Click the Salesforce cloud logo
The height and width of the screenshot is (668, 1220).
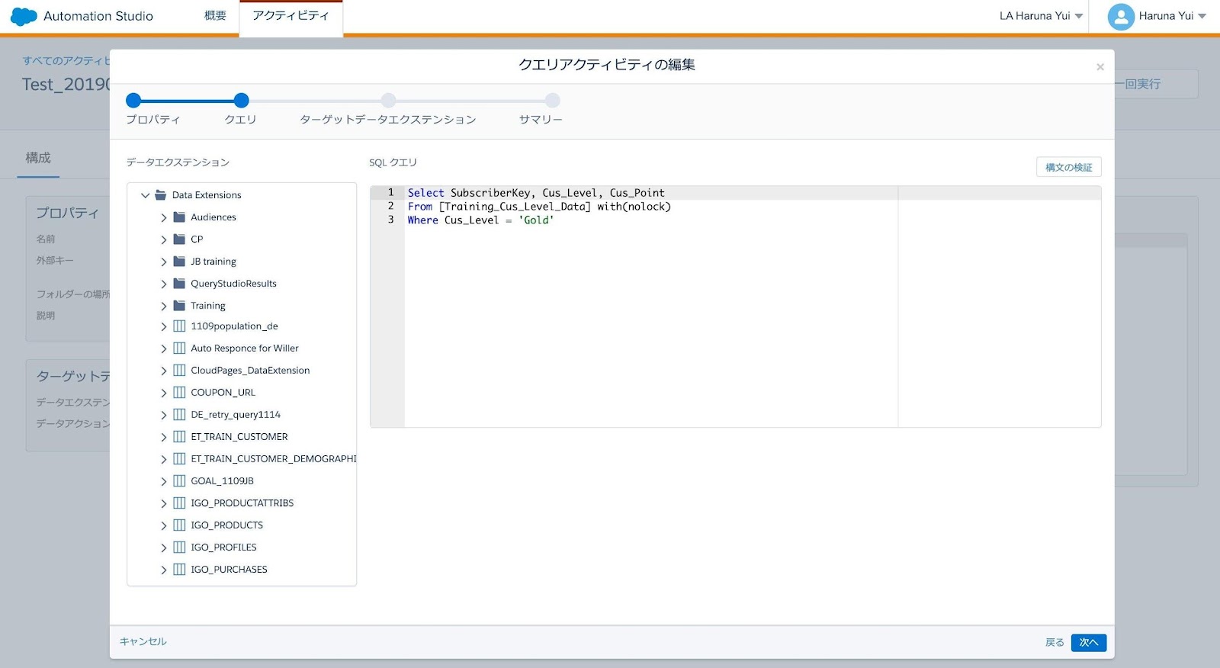pyautogui.click(x=24, y=16)
